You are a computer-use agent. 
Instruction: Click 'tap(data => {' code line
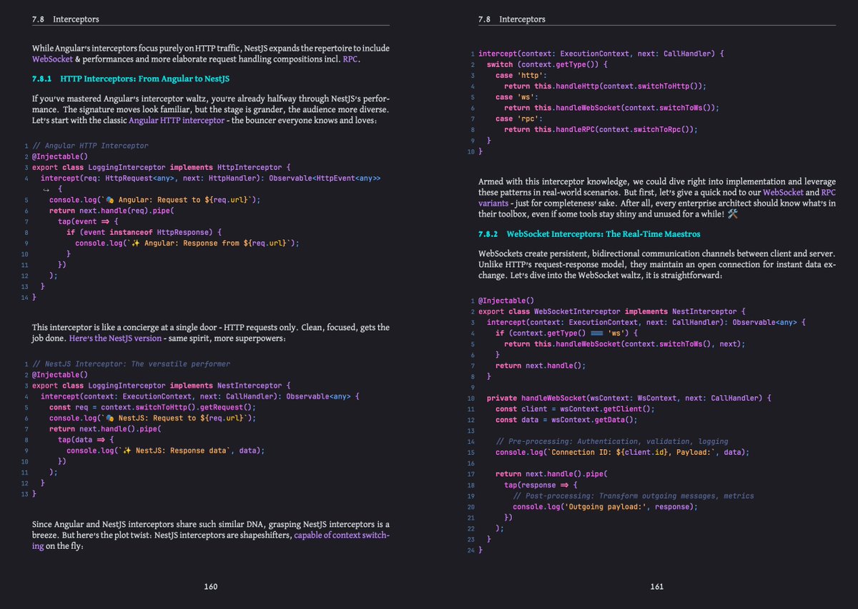pyautogui.click(x=86, y=440)
